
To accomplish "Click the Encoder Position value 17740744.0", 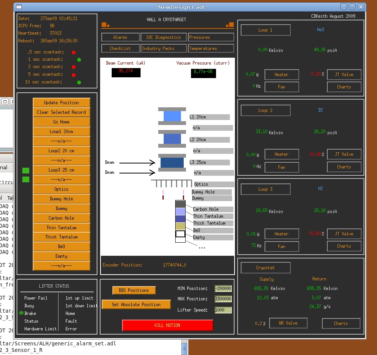I will 174,265.
